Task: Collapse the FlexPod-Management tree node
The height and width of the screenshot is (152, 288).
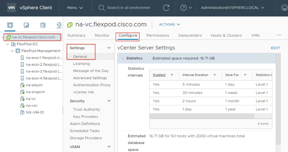Action: coord(12,51)
